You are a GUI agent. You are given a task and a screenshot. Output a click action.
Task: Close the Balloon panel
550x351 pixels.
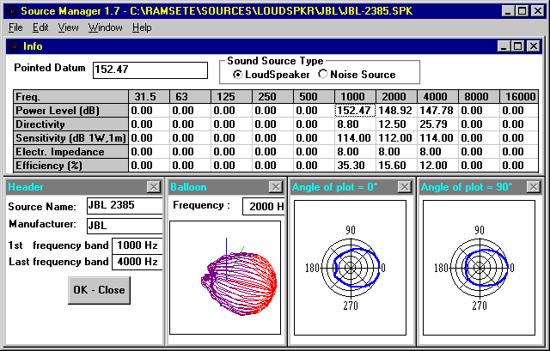pos(276,187)
